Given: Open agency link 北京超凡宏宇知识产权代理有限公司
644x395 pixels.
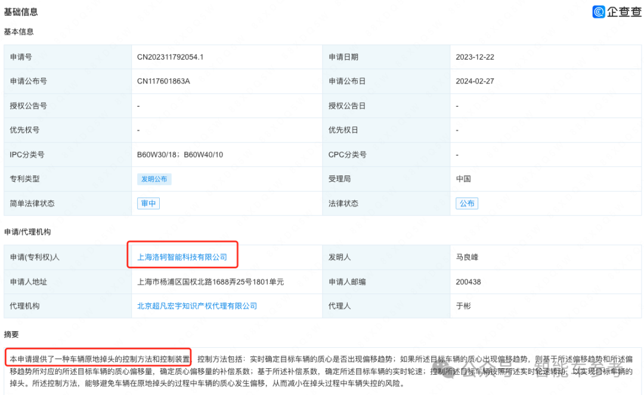Looking at the screenshot, I should (197, 306).
